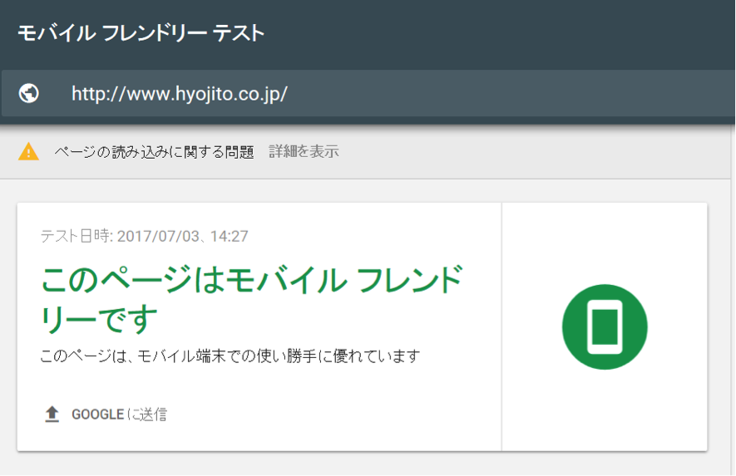Click the green heading このページはモバイル フレンドリーです
This screenshot has height=476, width=736.
(252, 299)
